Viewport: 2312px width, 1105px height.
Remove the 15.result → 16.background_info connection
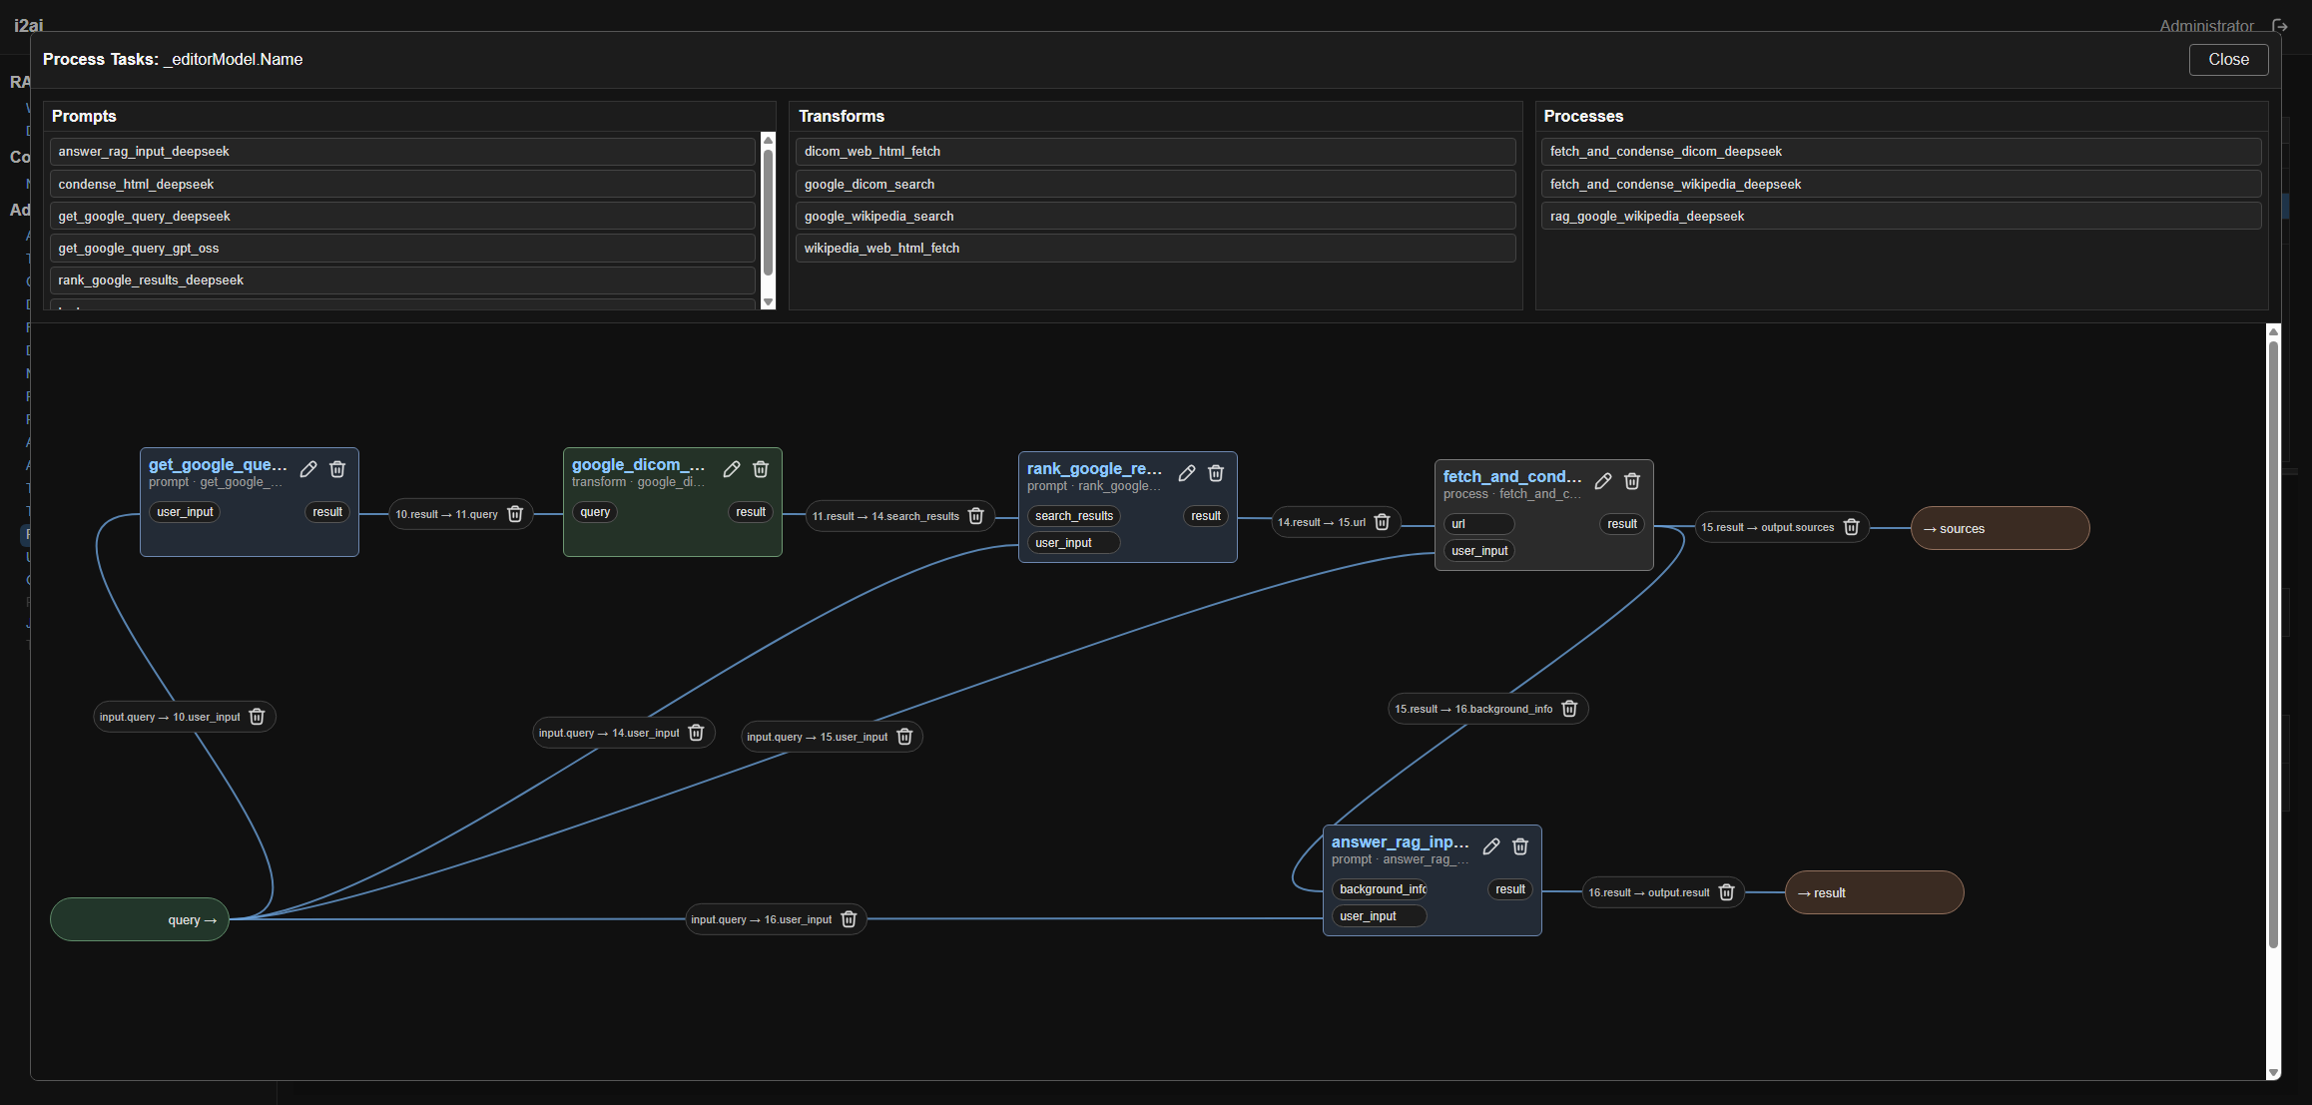click(1569, 709)
